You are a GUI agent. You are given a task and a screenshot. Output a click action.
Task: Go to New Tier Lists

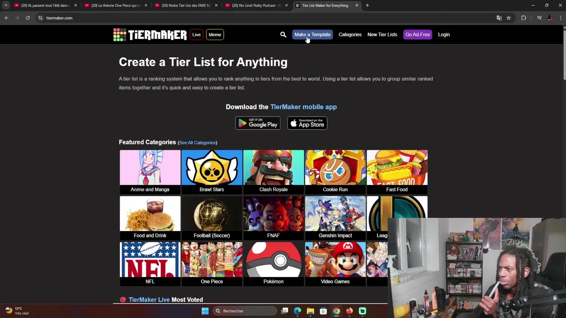tap(382, 34)
